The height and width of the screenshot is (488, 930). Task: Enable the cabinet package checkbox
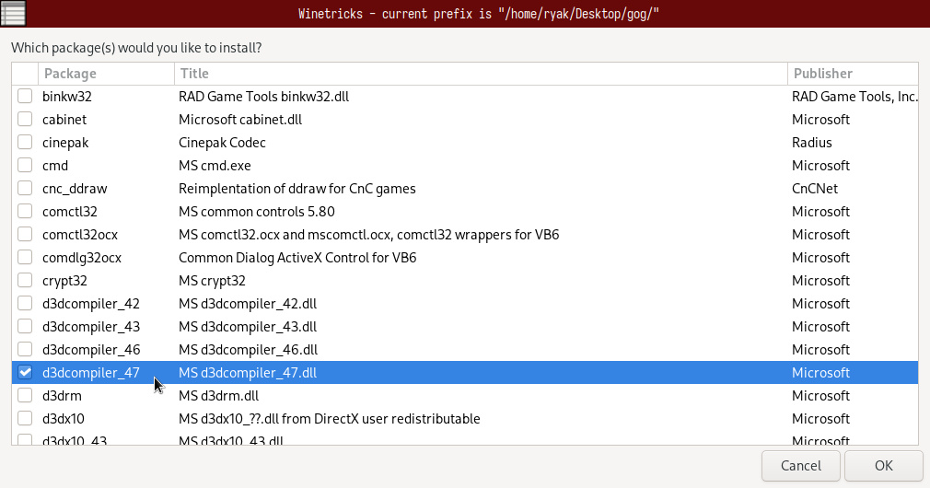(x=25, y=120)
